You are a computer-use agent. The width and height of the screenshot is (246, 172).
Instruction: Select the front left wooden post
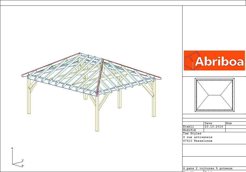[x=28, y=97]
